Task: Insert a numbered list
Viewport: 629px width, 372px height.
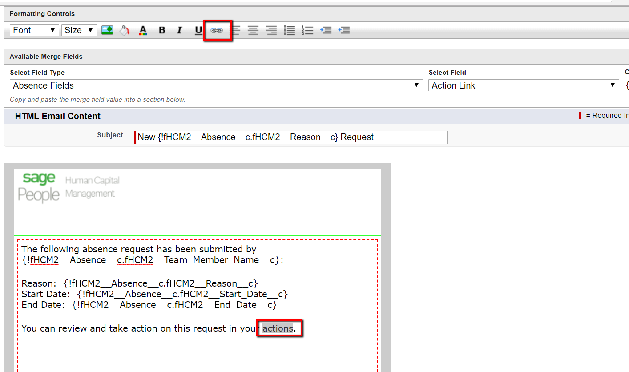Action: coord(307,30)
